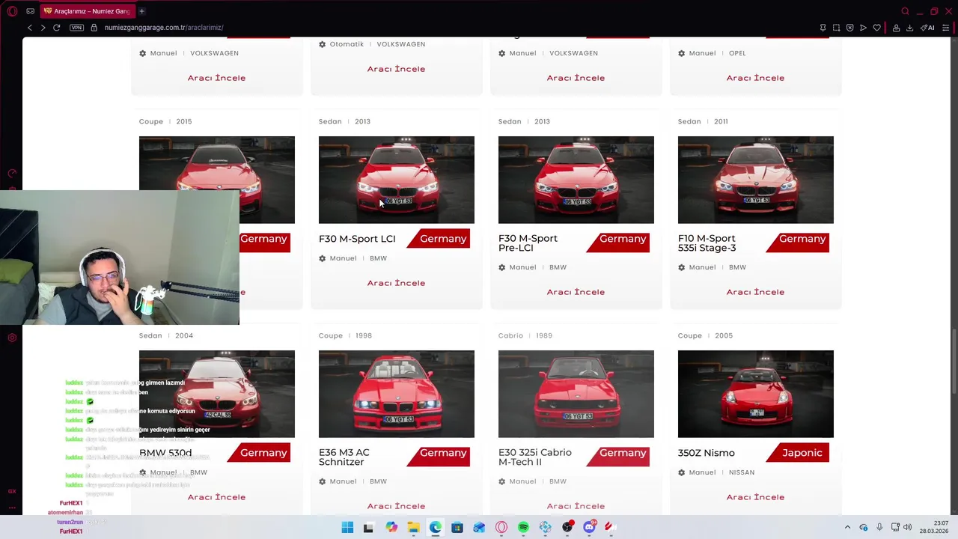This screenshot has height=539, width=958.
Task: Click the F30 M-Sport Pre-LCI car thumbnail
Action: [576, 180]
